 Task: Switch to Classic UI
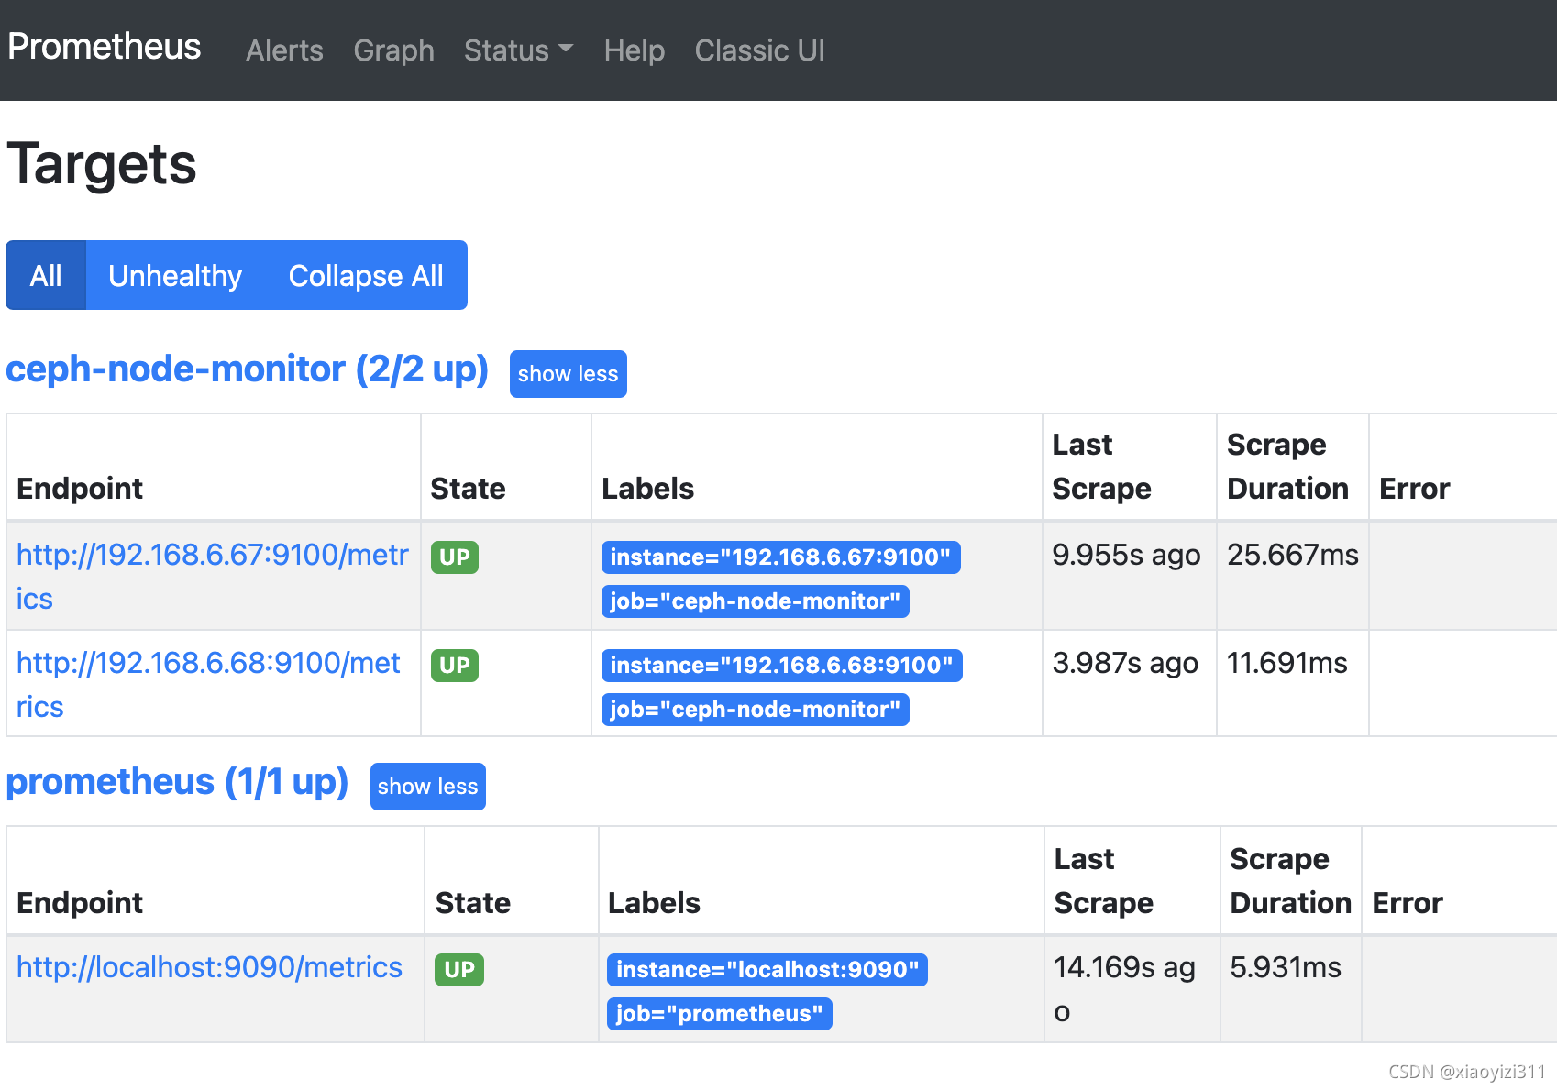pos(759,50)
